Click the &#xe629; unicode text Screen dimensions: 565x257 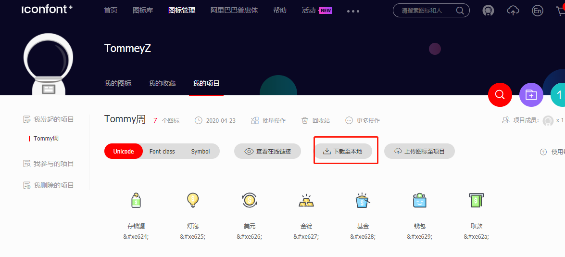click(x=420, y=237)
